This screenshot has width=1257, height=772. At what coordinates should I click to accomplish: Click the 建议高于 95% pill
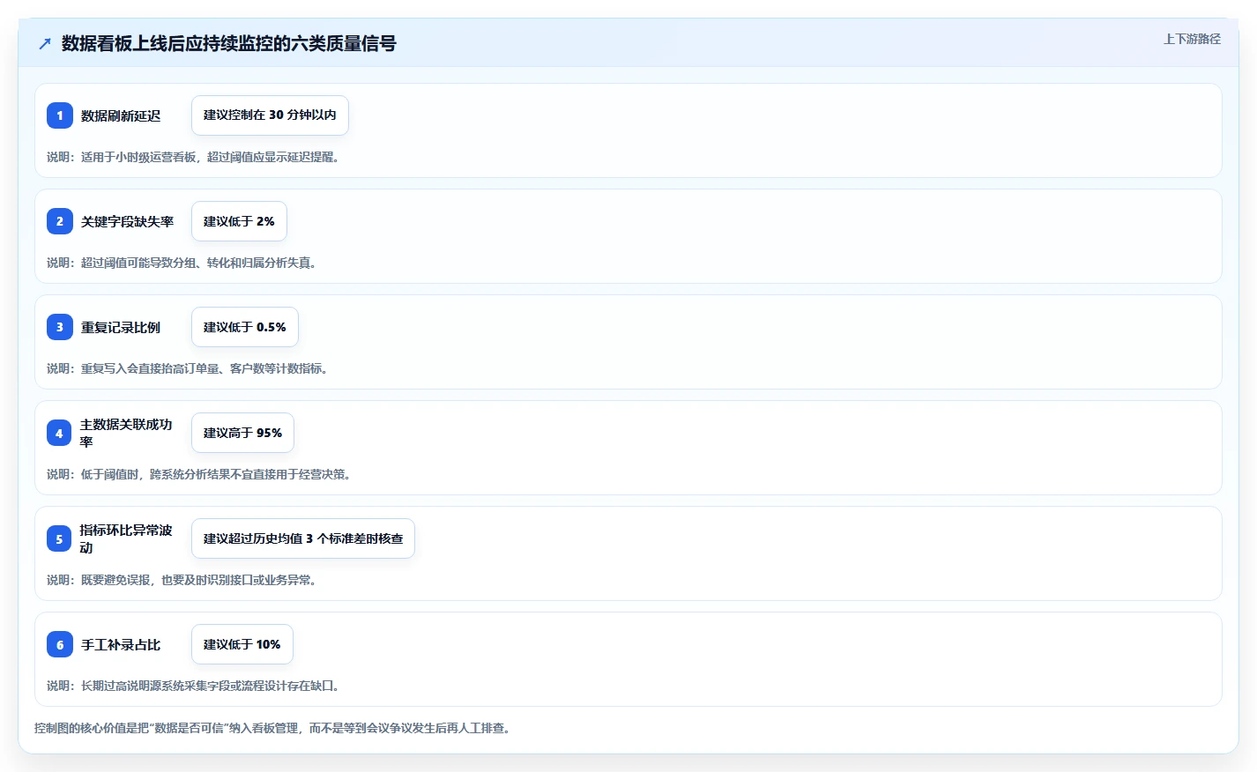pyautogui.click(x=242, y=433)
